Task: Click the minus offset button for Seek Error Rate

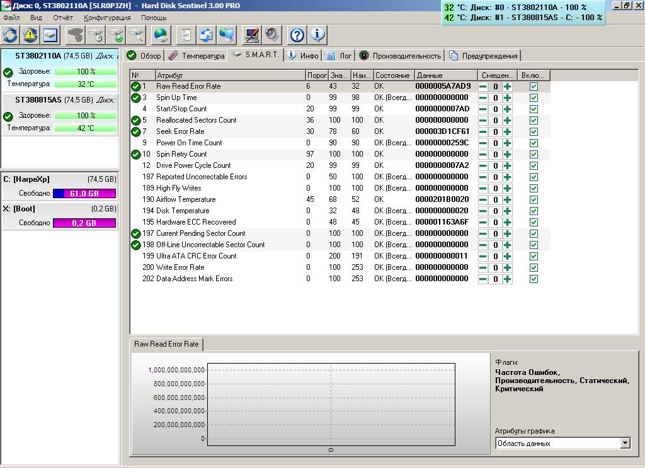Action: 483,132
